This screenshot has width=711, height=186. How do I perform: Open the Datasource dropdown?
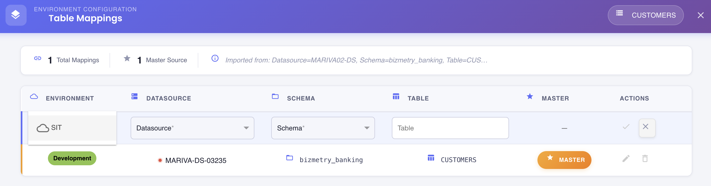(x=192, y=128)
